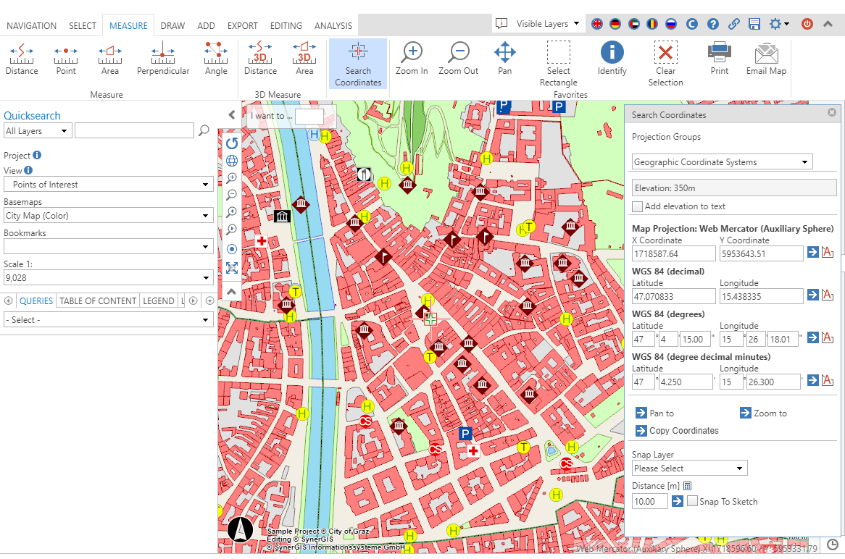Clear the current map selection
This screenshot has height=559, width=845.
point(665,58)
